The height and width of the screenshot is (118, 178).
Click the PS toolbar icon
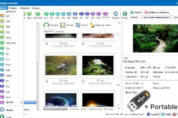[81, 15]
